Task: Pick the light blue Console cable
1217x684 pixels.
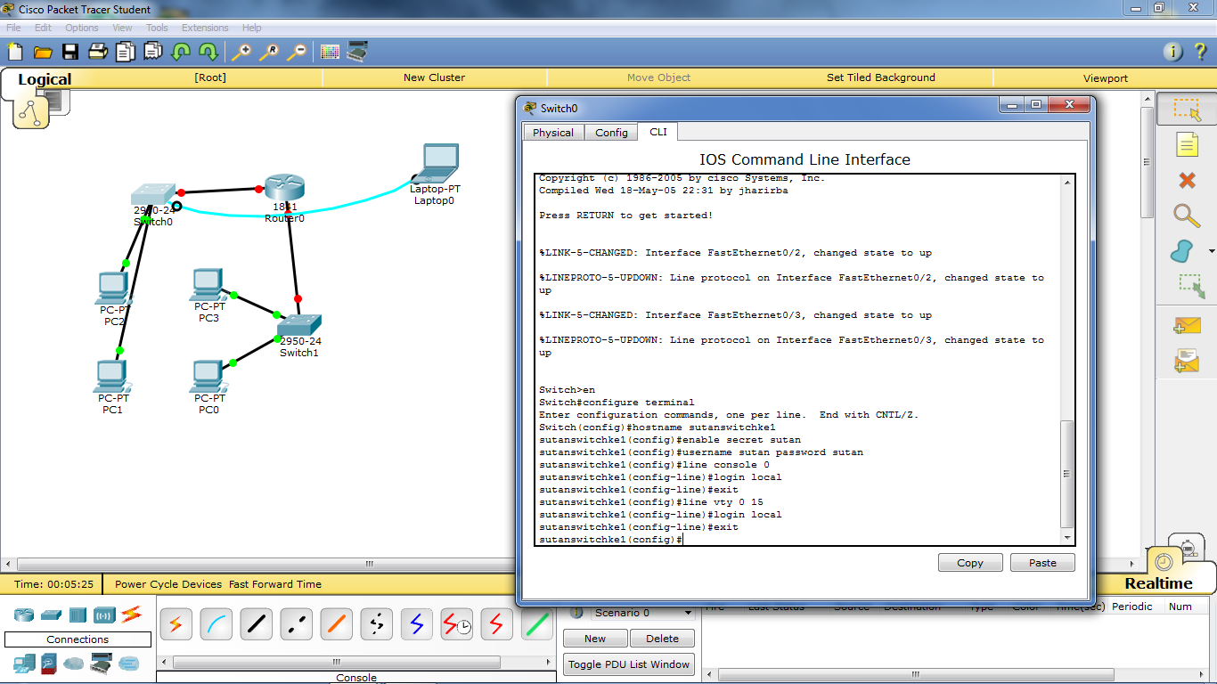Action: (216, 624)
